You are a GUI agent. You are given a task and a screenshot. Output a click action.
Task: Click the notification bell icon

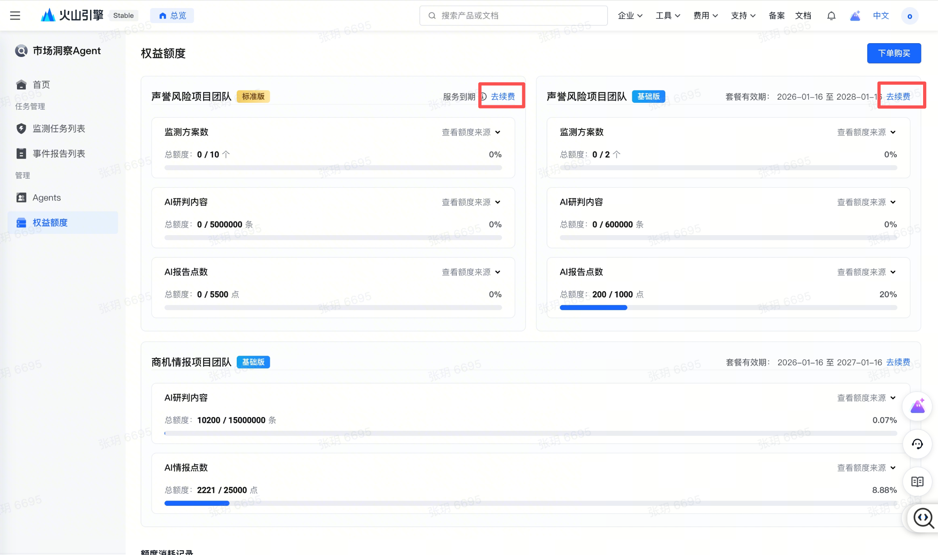tap(831, 16)
